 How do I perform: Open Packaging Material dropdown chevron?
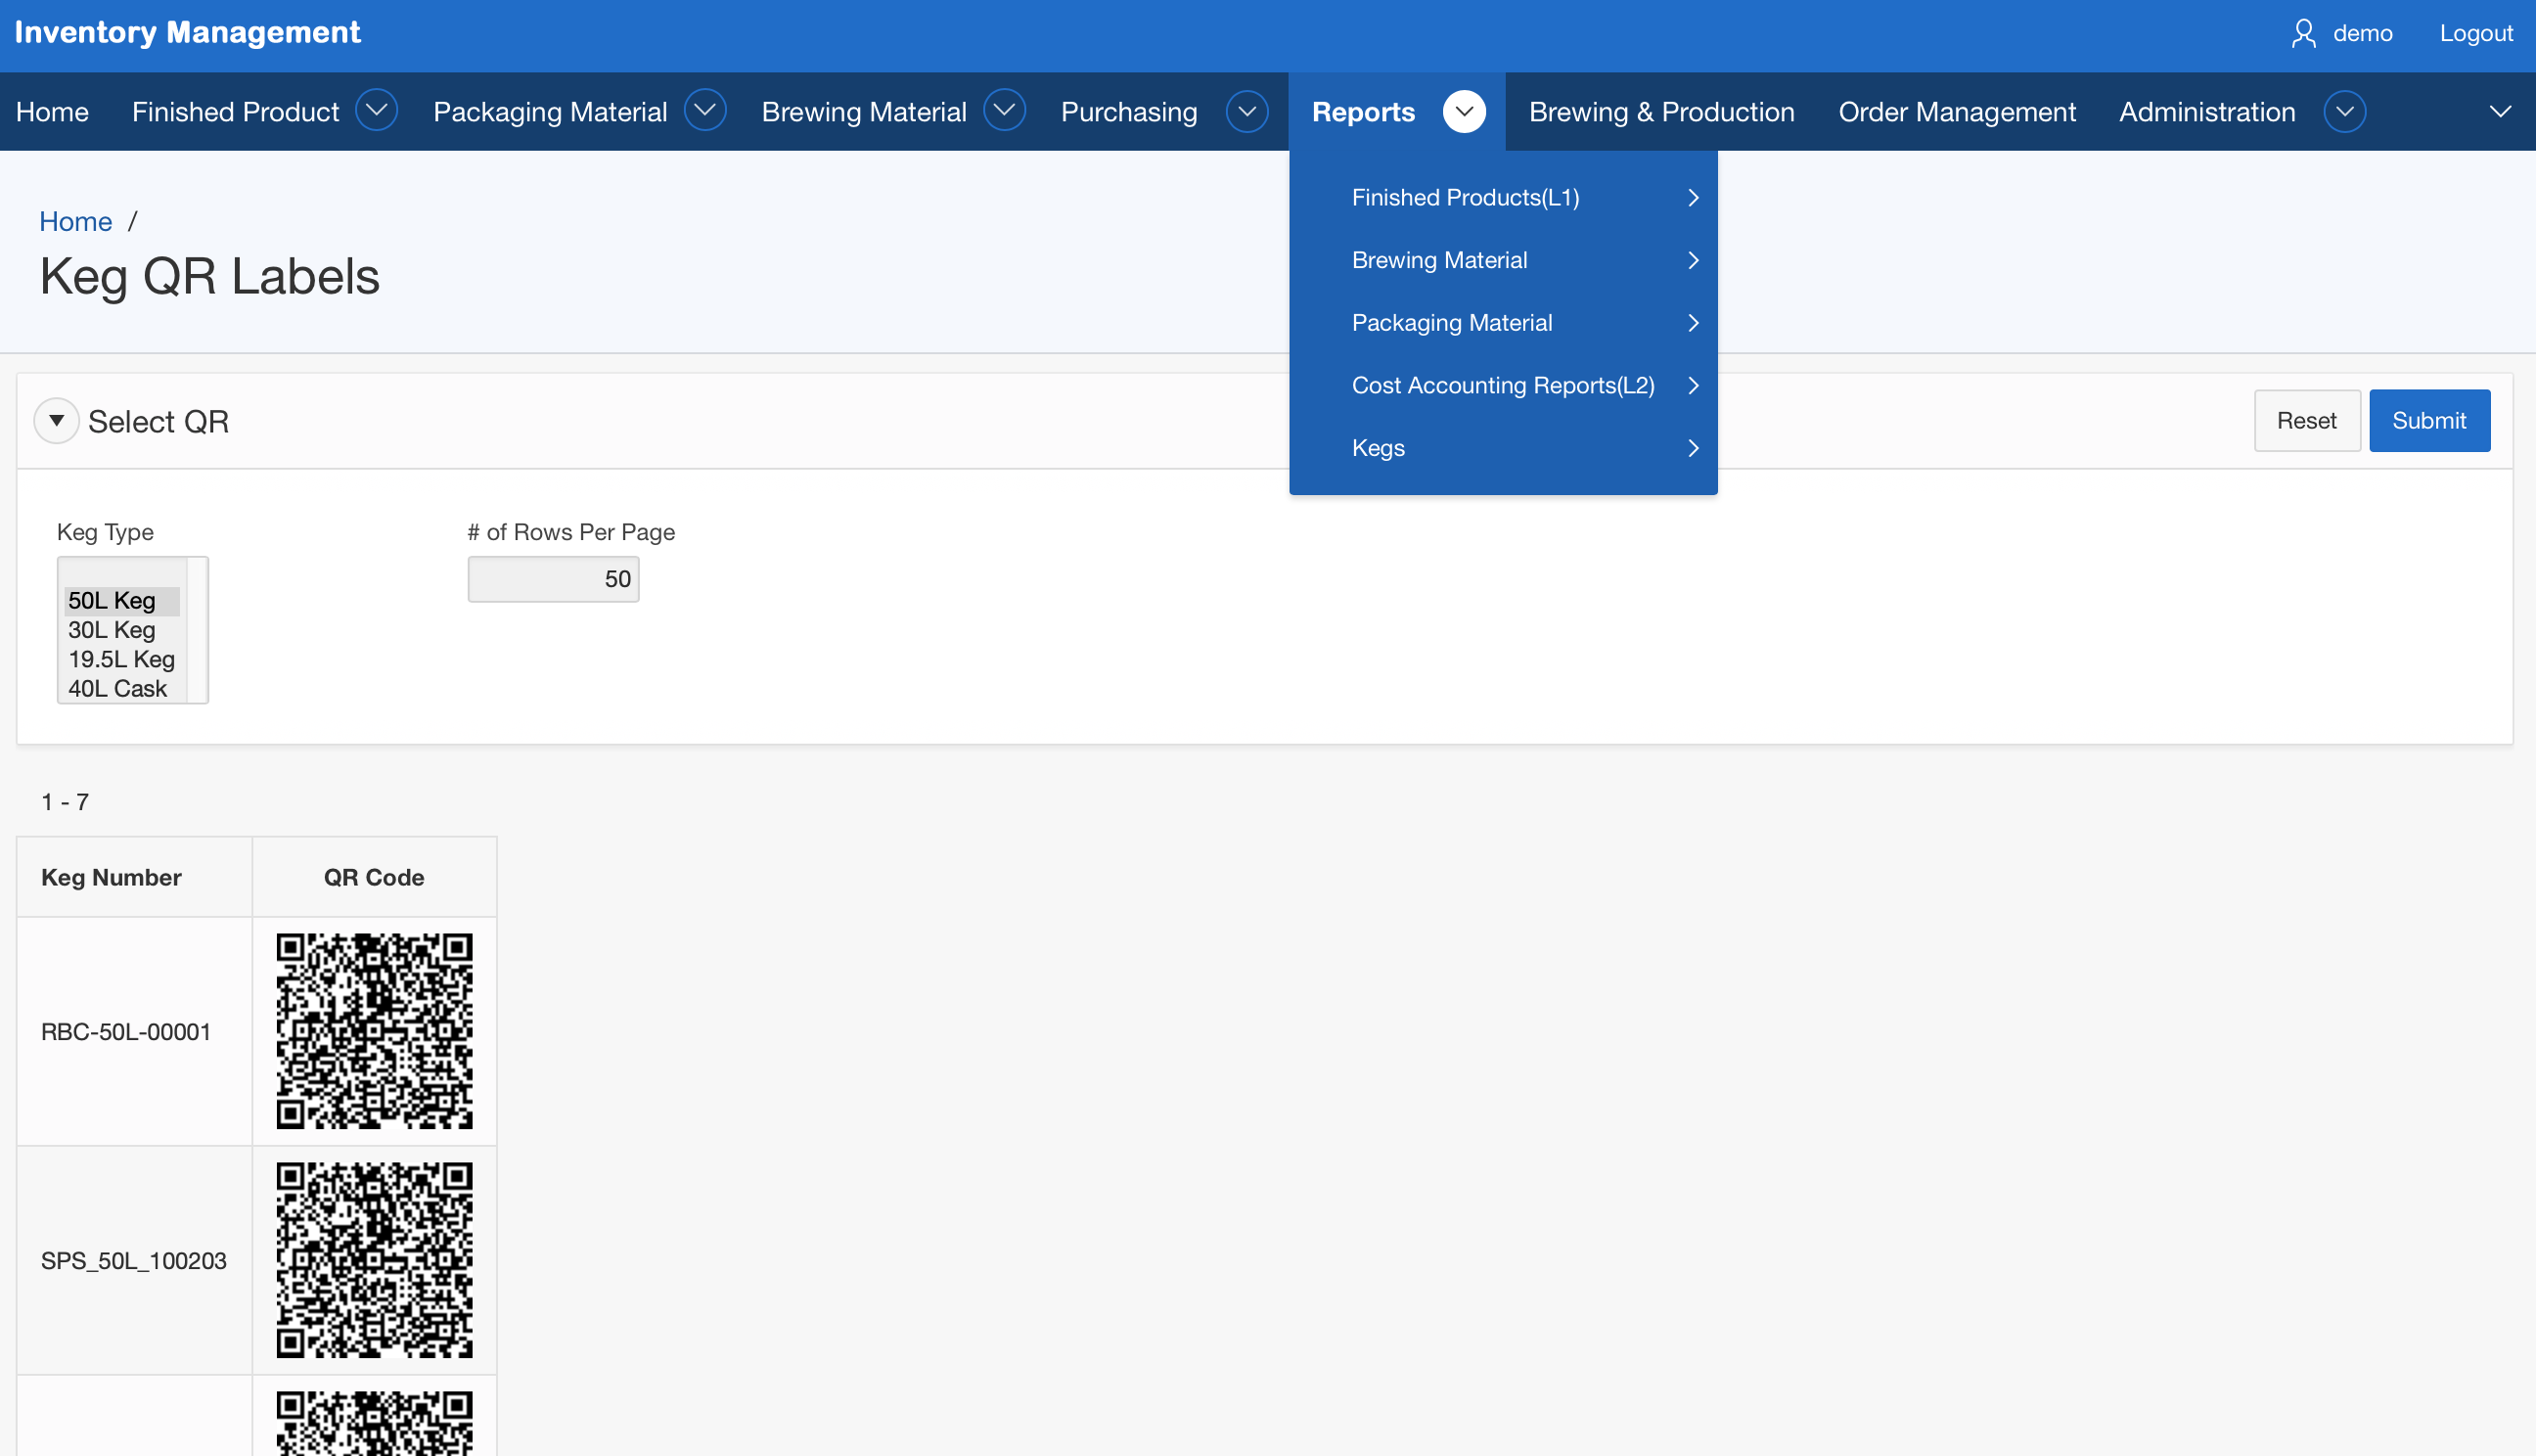tap(704, 111)
